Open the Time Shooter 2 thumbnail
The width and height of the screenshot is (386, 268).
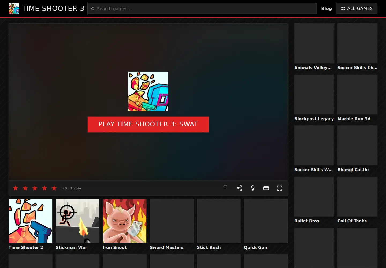(x=31, y=221)
